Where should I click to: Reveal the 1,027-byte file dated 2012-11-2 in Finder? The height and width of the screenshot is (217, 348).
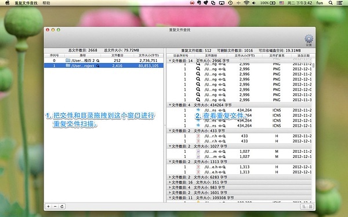[x=224, y=152]
